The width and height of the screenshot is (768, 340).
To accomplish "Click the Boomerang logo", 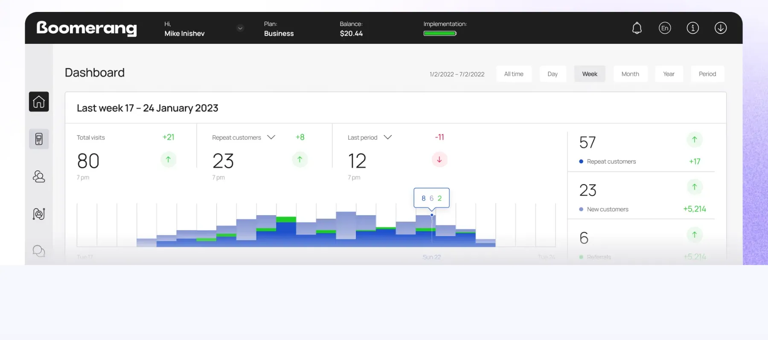I will 87,28.
